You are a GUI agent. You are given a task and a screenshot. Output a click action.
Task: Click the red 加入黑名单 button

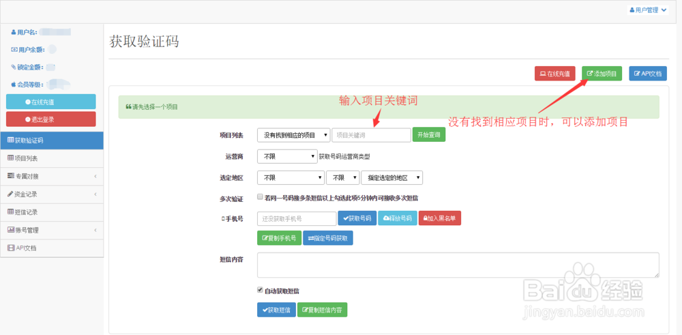[440, 218]
